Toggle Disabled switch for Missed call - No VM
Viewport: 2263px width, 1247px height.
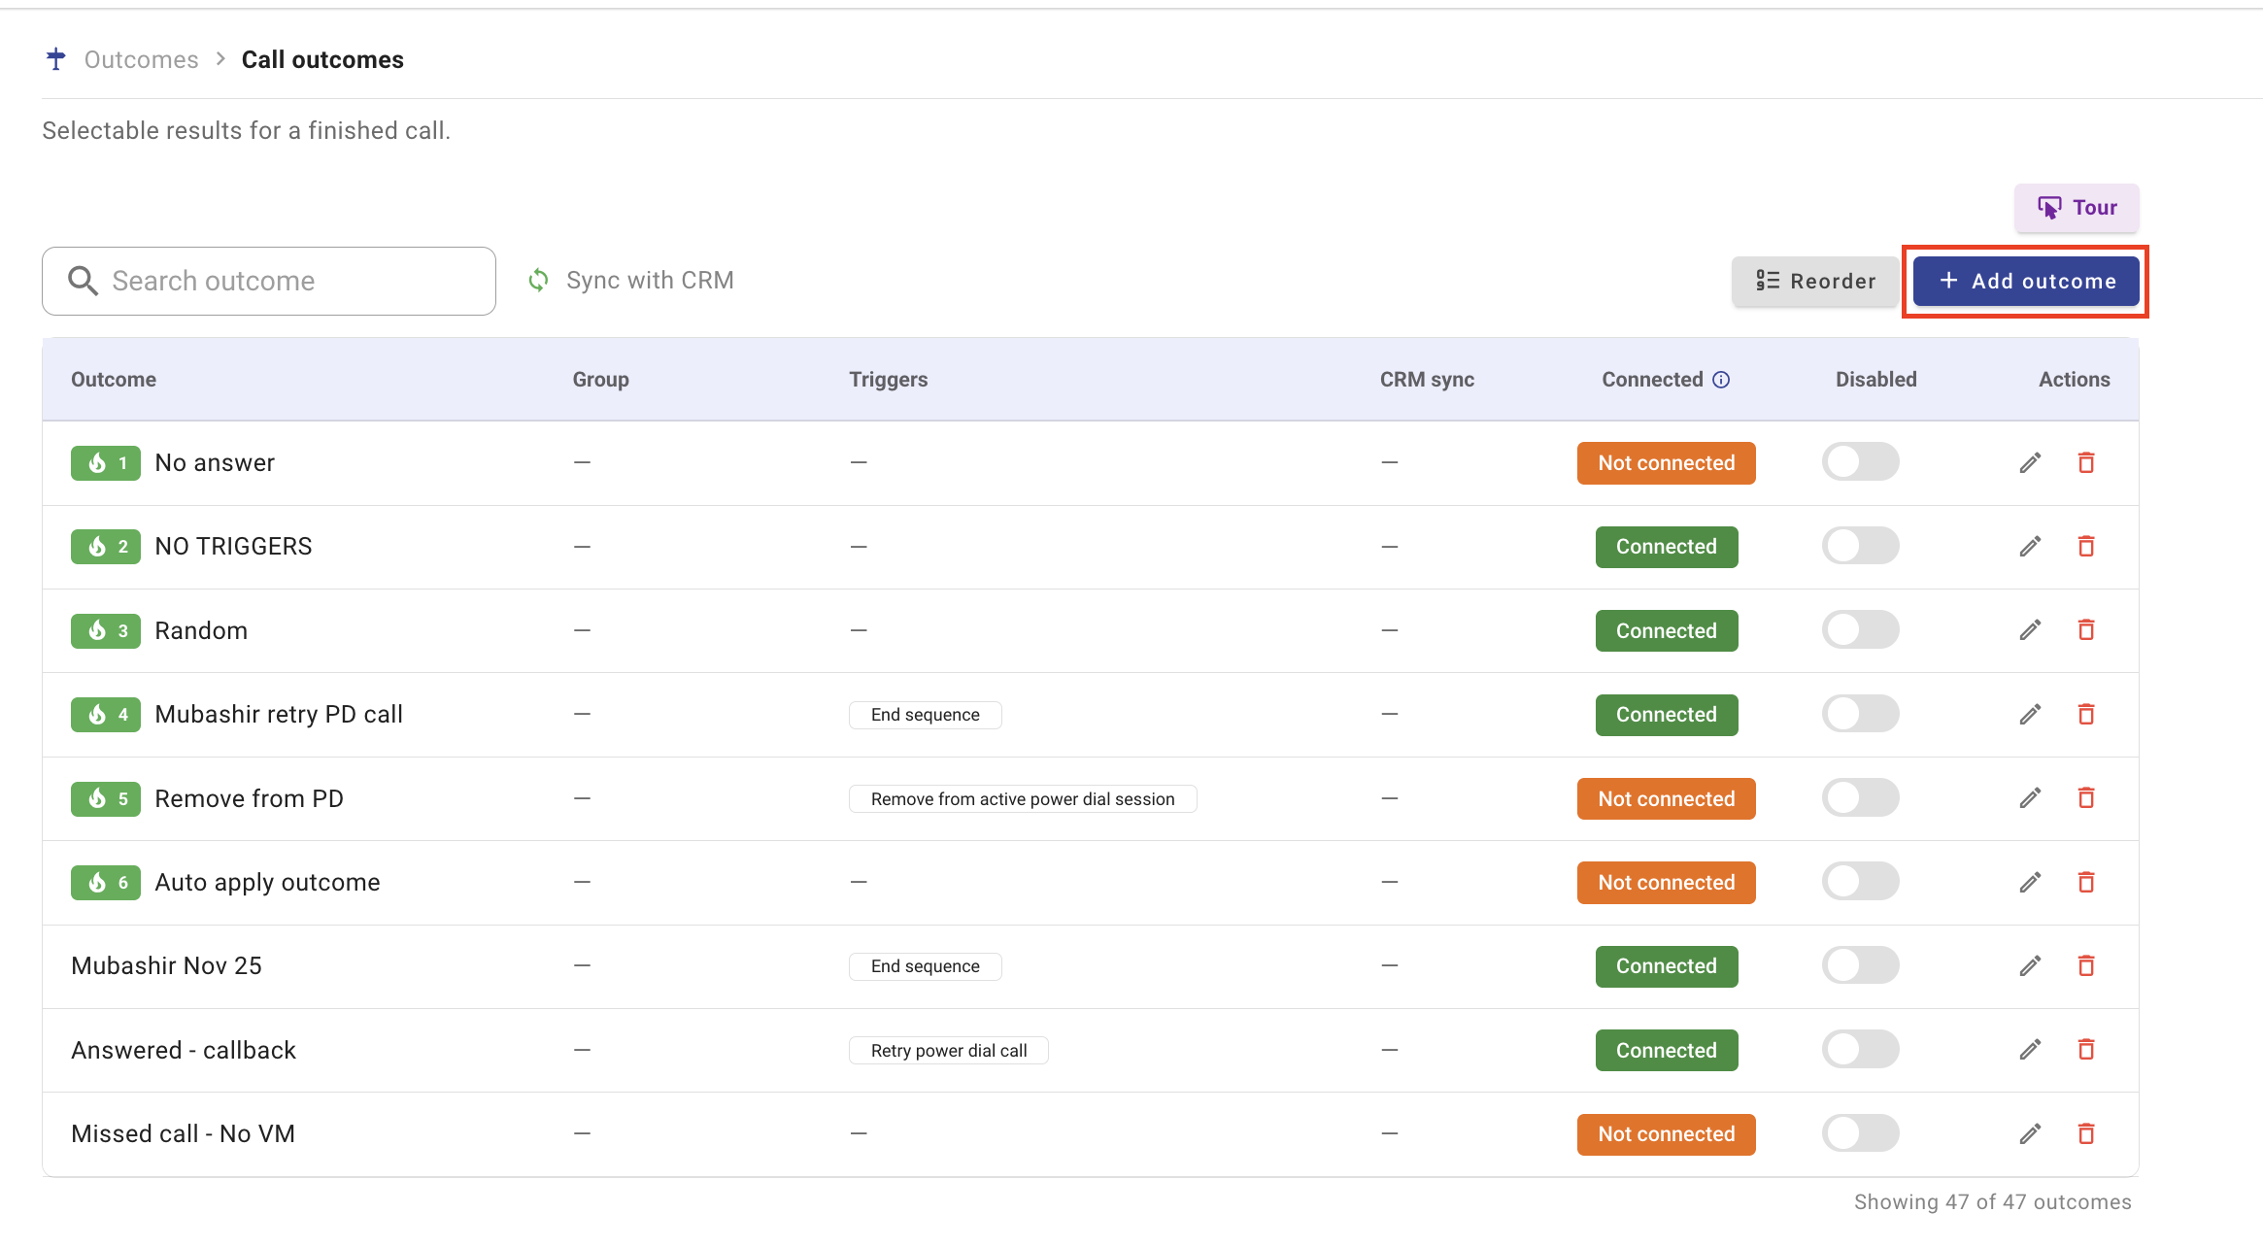(x=1860, y=1133)
